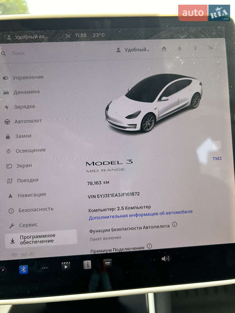
Task: Click the search magnifier icon
Action: pos(4,53)
